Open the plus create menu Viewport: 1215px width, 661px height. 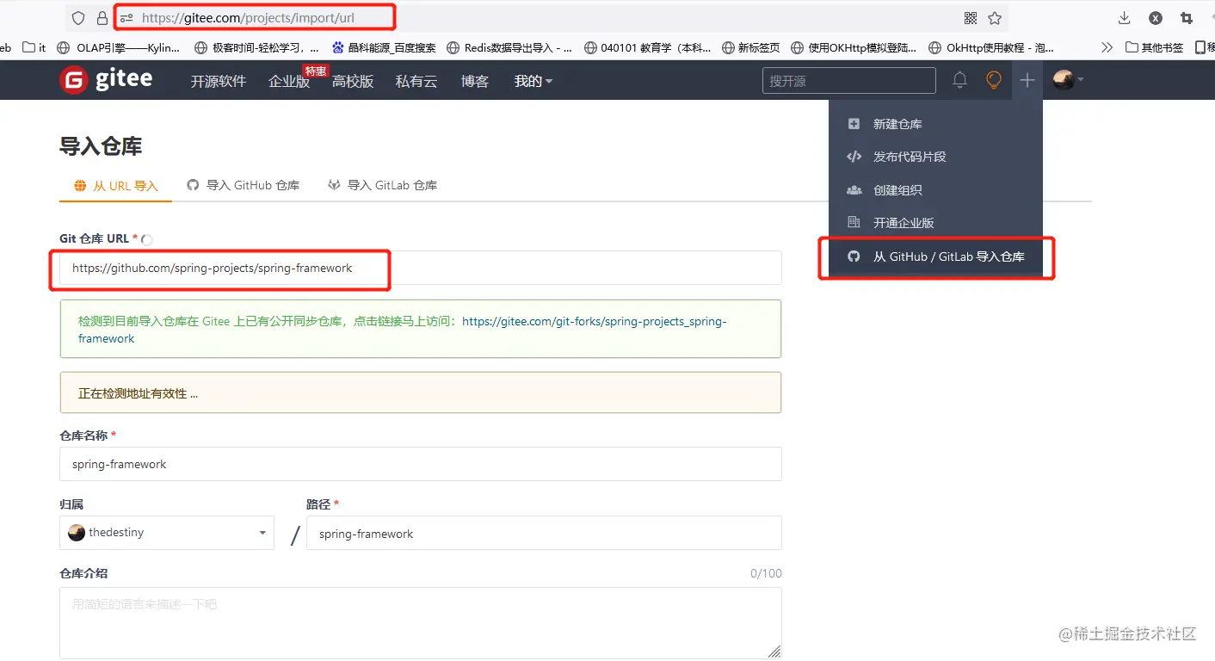click(x=1027, y=80)
